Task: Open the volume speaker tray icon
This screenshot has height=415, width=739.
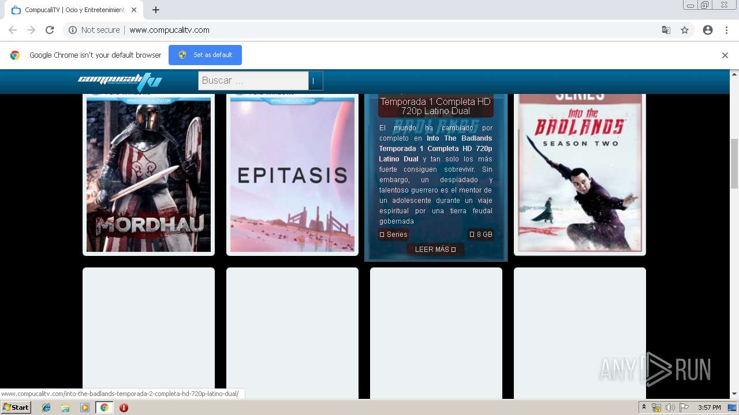Action: [670, 408]
